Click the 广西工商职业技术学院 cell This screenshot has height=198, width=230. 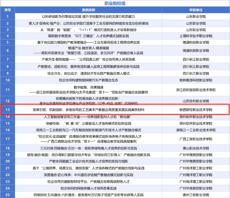(196, 139)
